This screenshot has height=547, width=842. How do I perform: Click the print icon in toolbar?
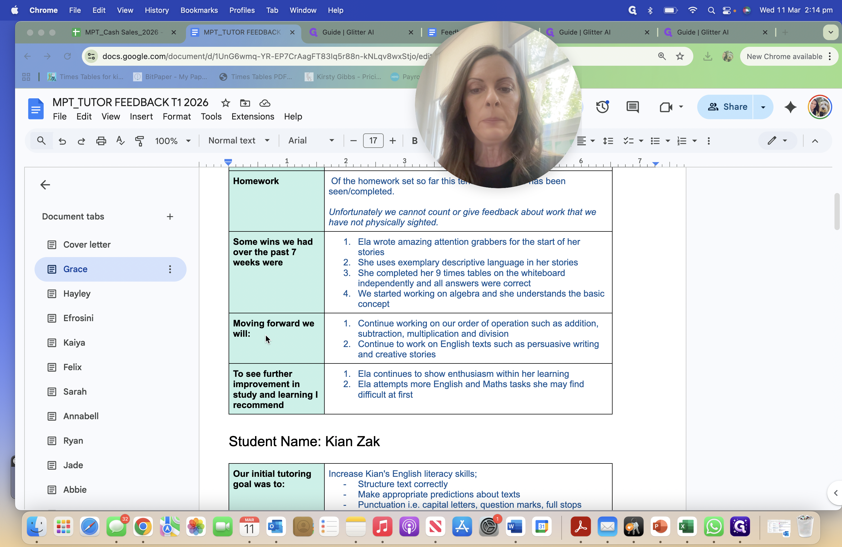point(101,141)
